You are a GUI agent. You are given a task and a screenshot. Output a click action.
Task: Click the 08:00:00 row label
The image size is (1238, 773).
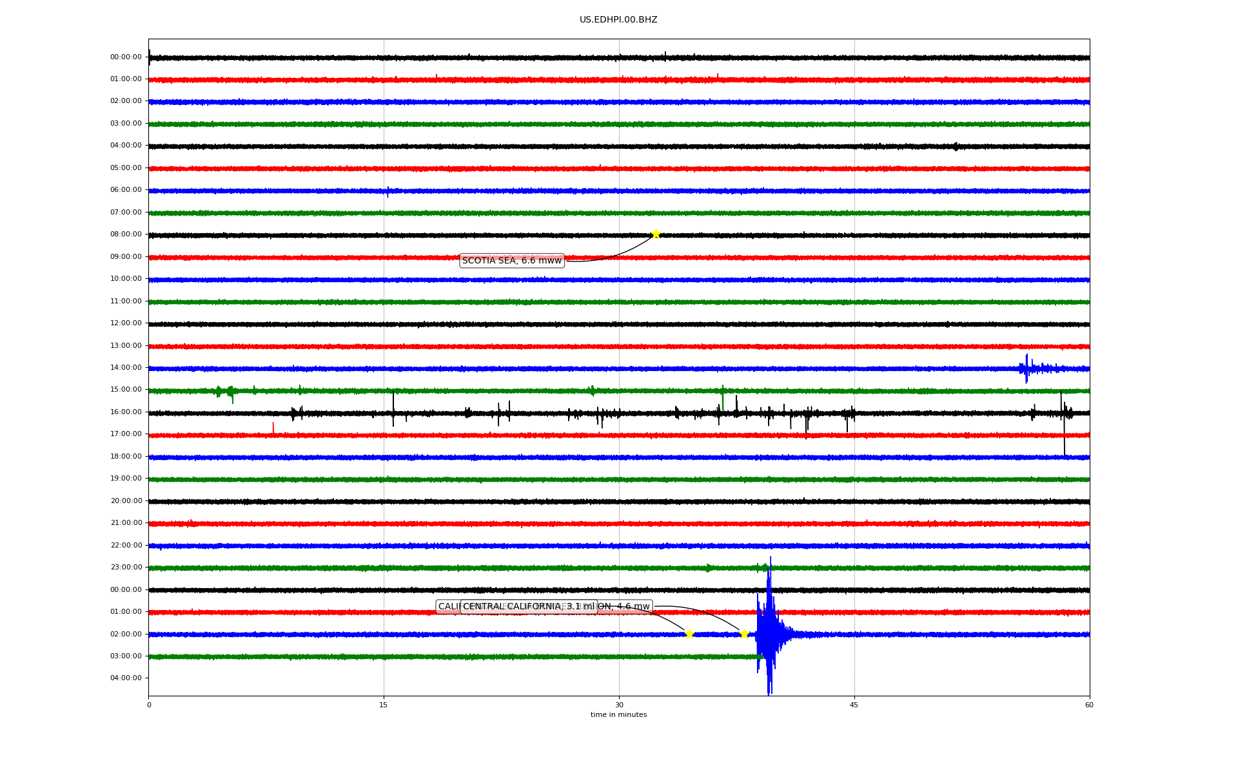(x=126, y=234)
